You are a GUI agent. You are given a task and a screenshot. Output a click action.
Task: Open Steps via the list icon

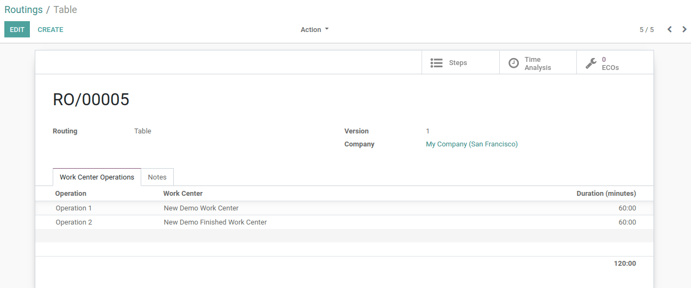436,63
